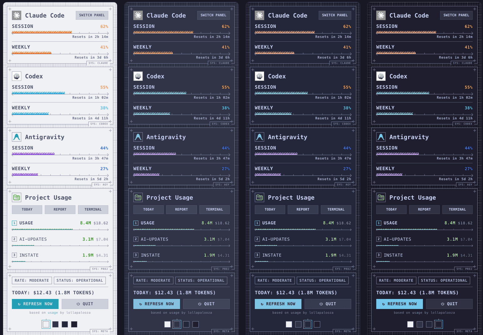This screenshot has width=483, height=335.
Task: Click the number 1 badge beside USAGE, light panel
Action: click(14, 223)
